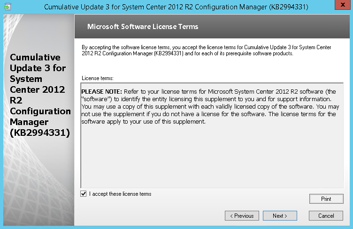
Task: Uncheck the I accept these license terms checkbox
Action: click(83, 193)
